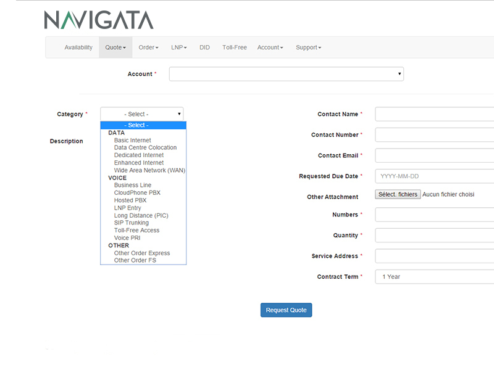The width and height of the screenshot is (494, 370).
Task: Choose Basic Internet from the category list
Action: [x=133, y=141]
